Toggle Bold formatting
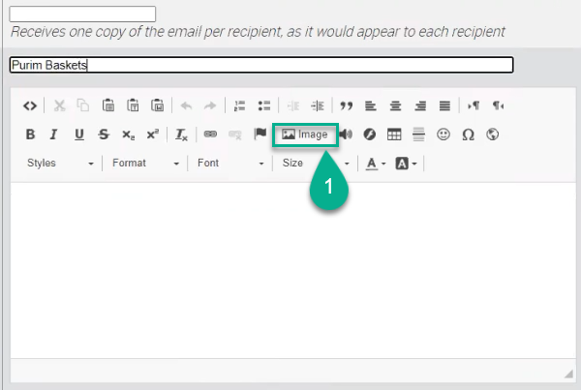The image size is (581, 390). (30, 135)
